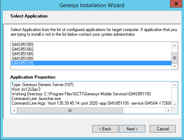
Task: Click the left arrow of the horizontal properties scrollbar
Action: point(14,110)
